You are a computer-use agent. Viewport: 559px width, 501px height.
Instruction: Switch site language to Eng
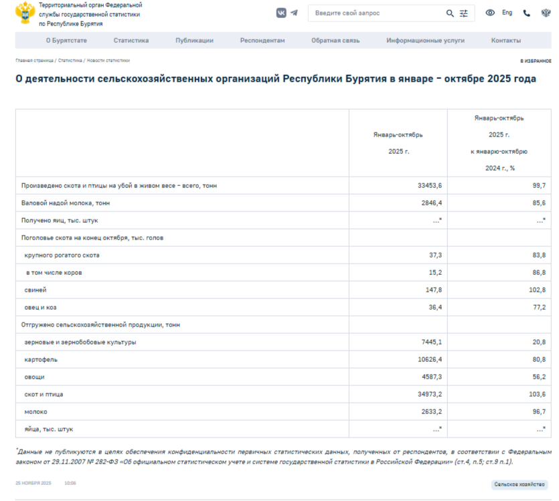(x=507, y=13)
